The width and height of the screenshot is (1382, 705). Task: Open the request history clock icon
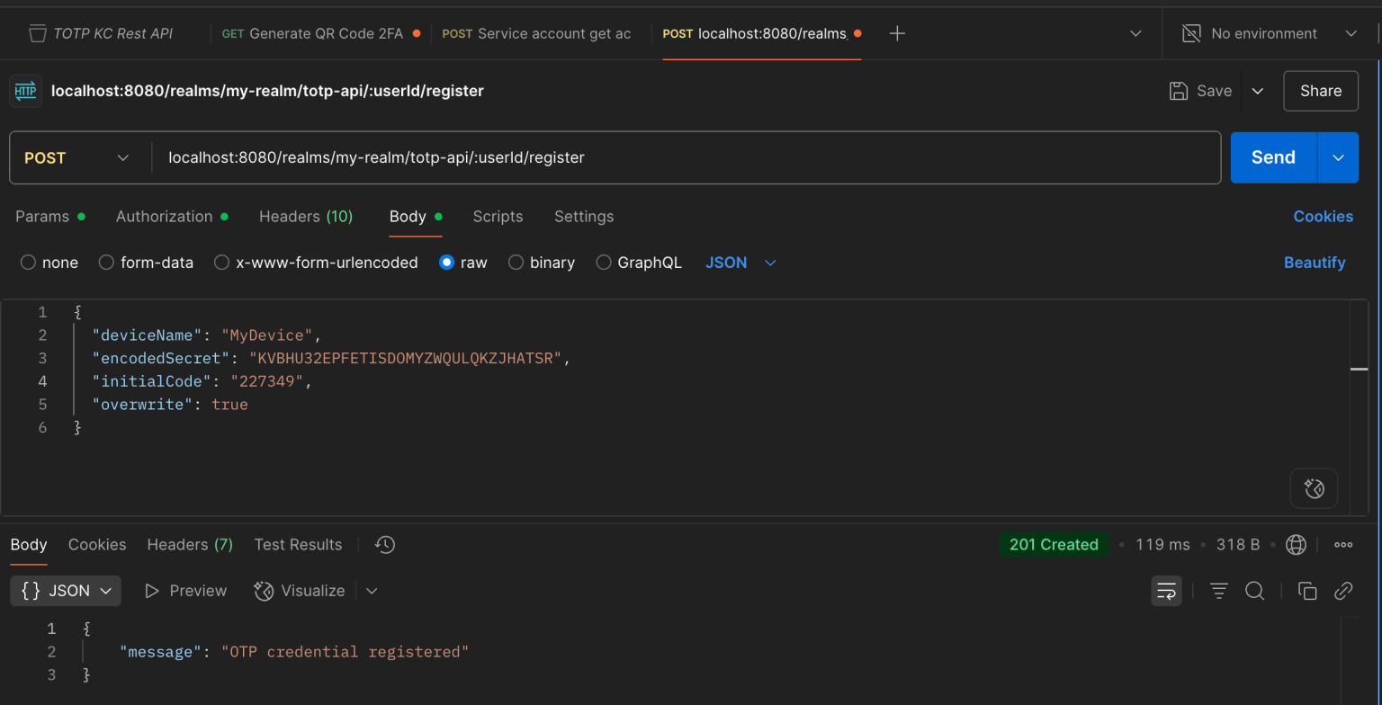[x=385, y=544]
